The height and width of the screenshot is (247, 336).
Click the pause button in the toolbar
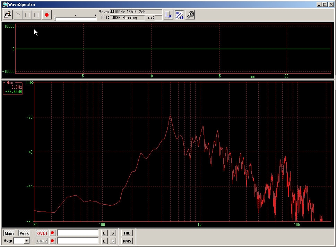pyautogui.click(x=36, y=15)
